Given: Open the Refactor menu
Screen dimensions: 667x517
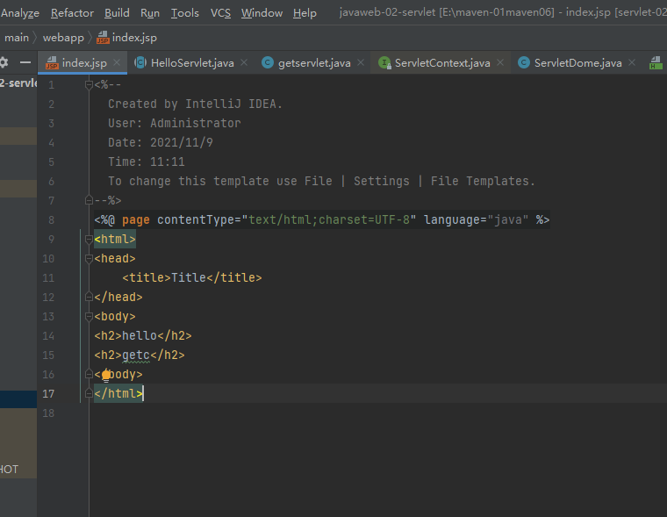Looking at the screenshot, I should pyautogui.click(x=72, y=13).
